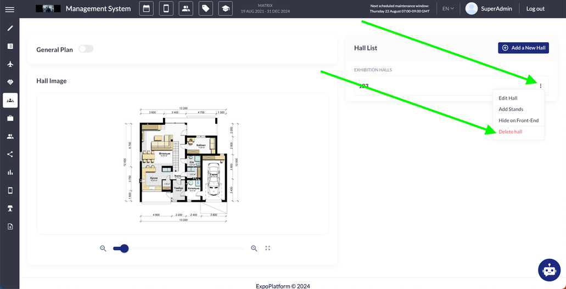The image size is (566, 289).
Task: Open the EN language dropdown
Action: click(x=448, y=9)
